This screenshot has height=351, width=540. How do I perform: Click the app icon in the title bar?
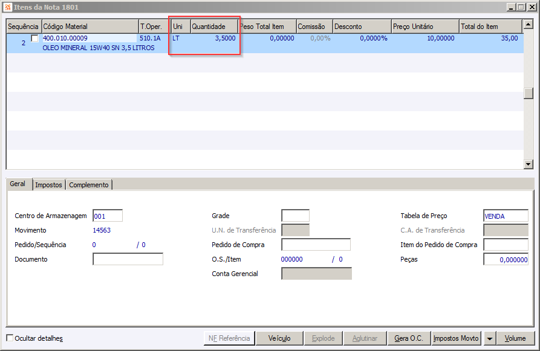(8, 7)
